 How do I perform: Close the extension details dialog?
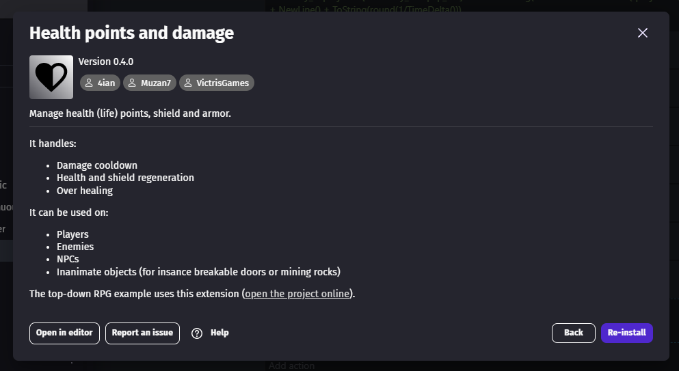point(643,33)
